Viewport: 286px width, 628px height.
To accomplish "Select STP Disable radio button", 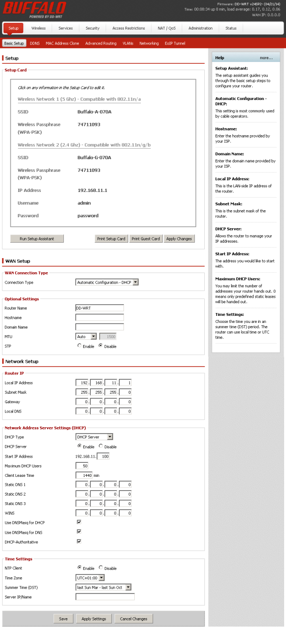I will point(100,346).
